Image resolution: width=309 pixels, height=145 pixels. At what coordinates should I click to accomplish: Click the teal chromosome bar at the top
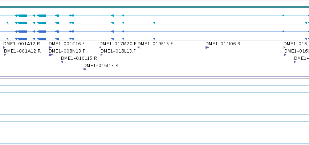tap(155, 7)
